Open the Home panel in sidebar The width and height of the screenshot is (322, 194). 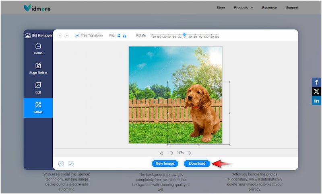[38, 48]
